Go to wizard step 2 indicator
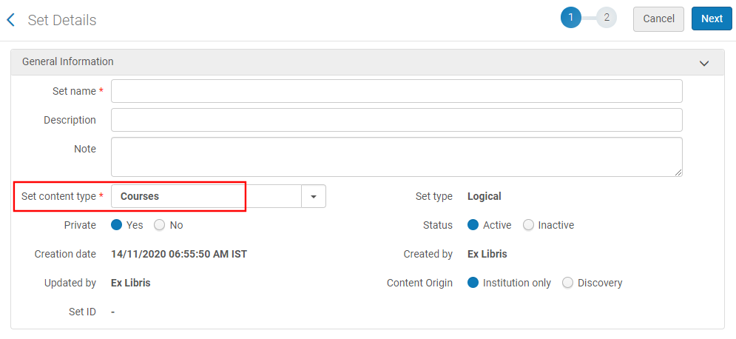Viewport: 736px width, 339px height. (x=607, y=18)
